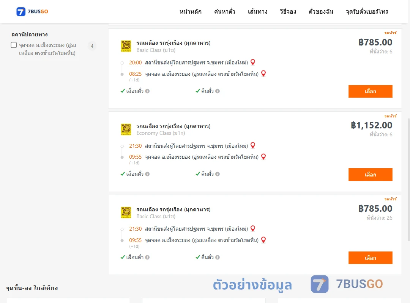Select the ฿1,152.00 Economy Class trip
This screenshot has width=410, height=303.
[370, 174]
